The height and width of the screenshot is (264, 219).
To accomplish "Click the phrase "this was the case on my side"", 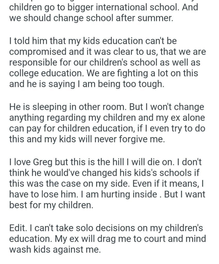I will pyautogui.click(x=73, y=183).
